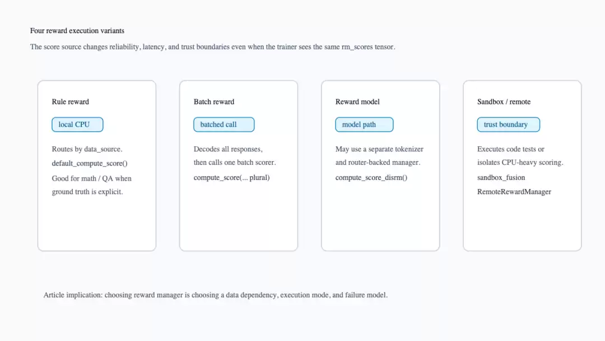Click the Batch reward card title
This screenshot has height=341, width=605.
coord(214,102)
